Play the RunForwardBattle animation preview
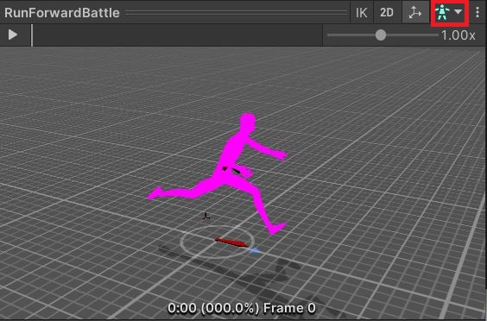487x321 pixels. pos(13,35)
